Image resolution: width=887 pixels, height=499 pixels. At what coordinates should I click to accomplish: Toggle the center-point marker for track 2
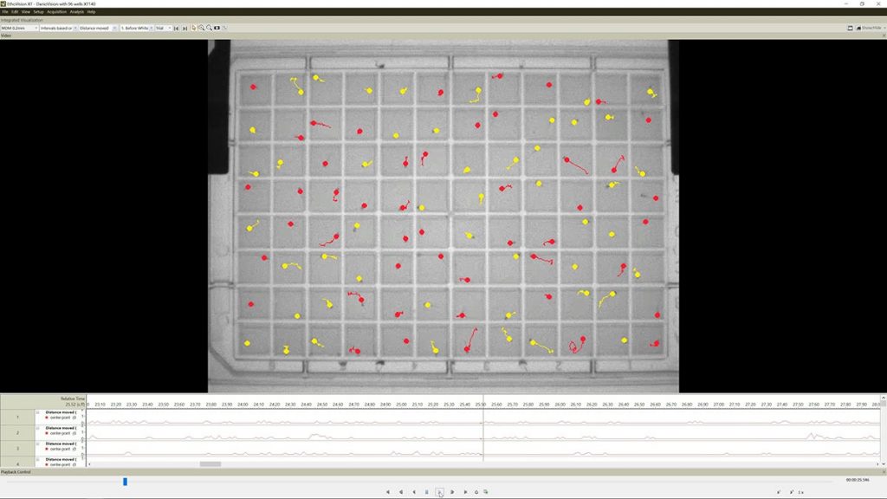pos(47,432)
